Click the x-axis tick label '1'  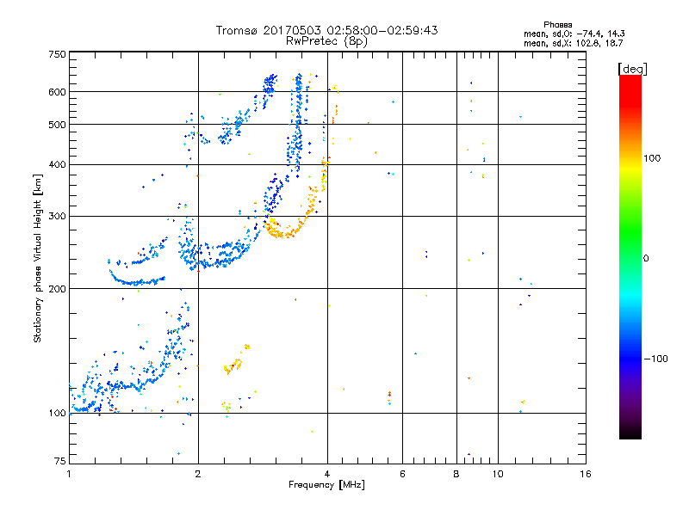tap(69, 474)
